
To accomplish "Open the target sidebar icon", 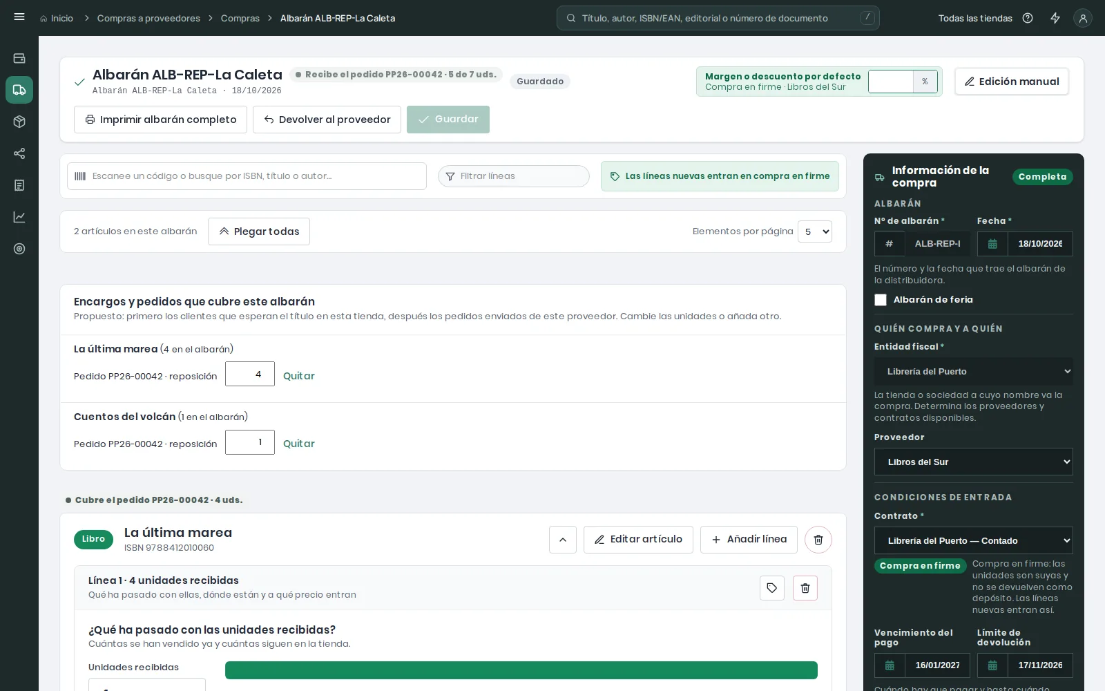I will 19,249.
